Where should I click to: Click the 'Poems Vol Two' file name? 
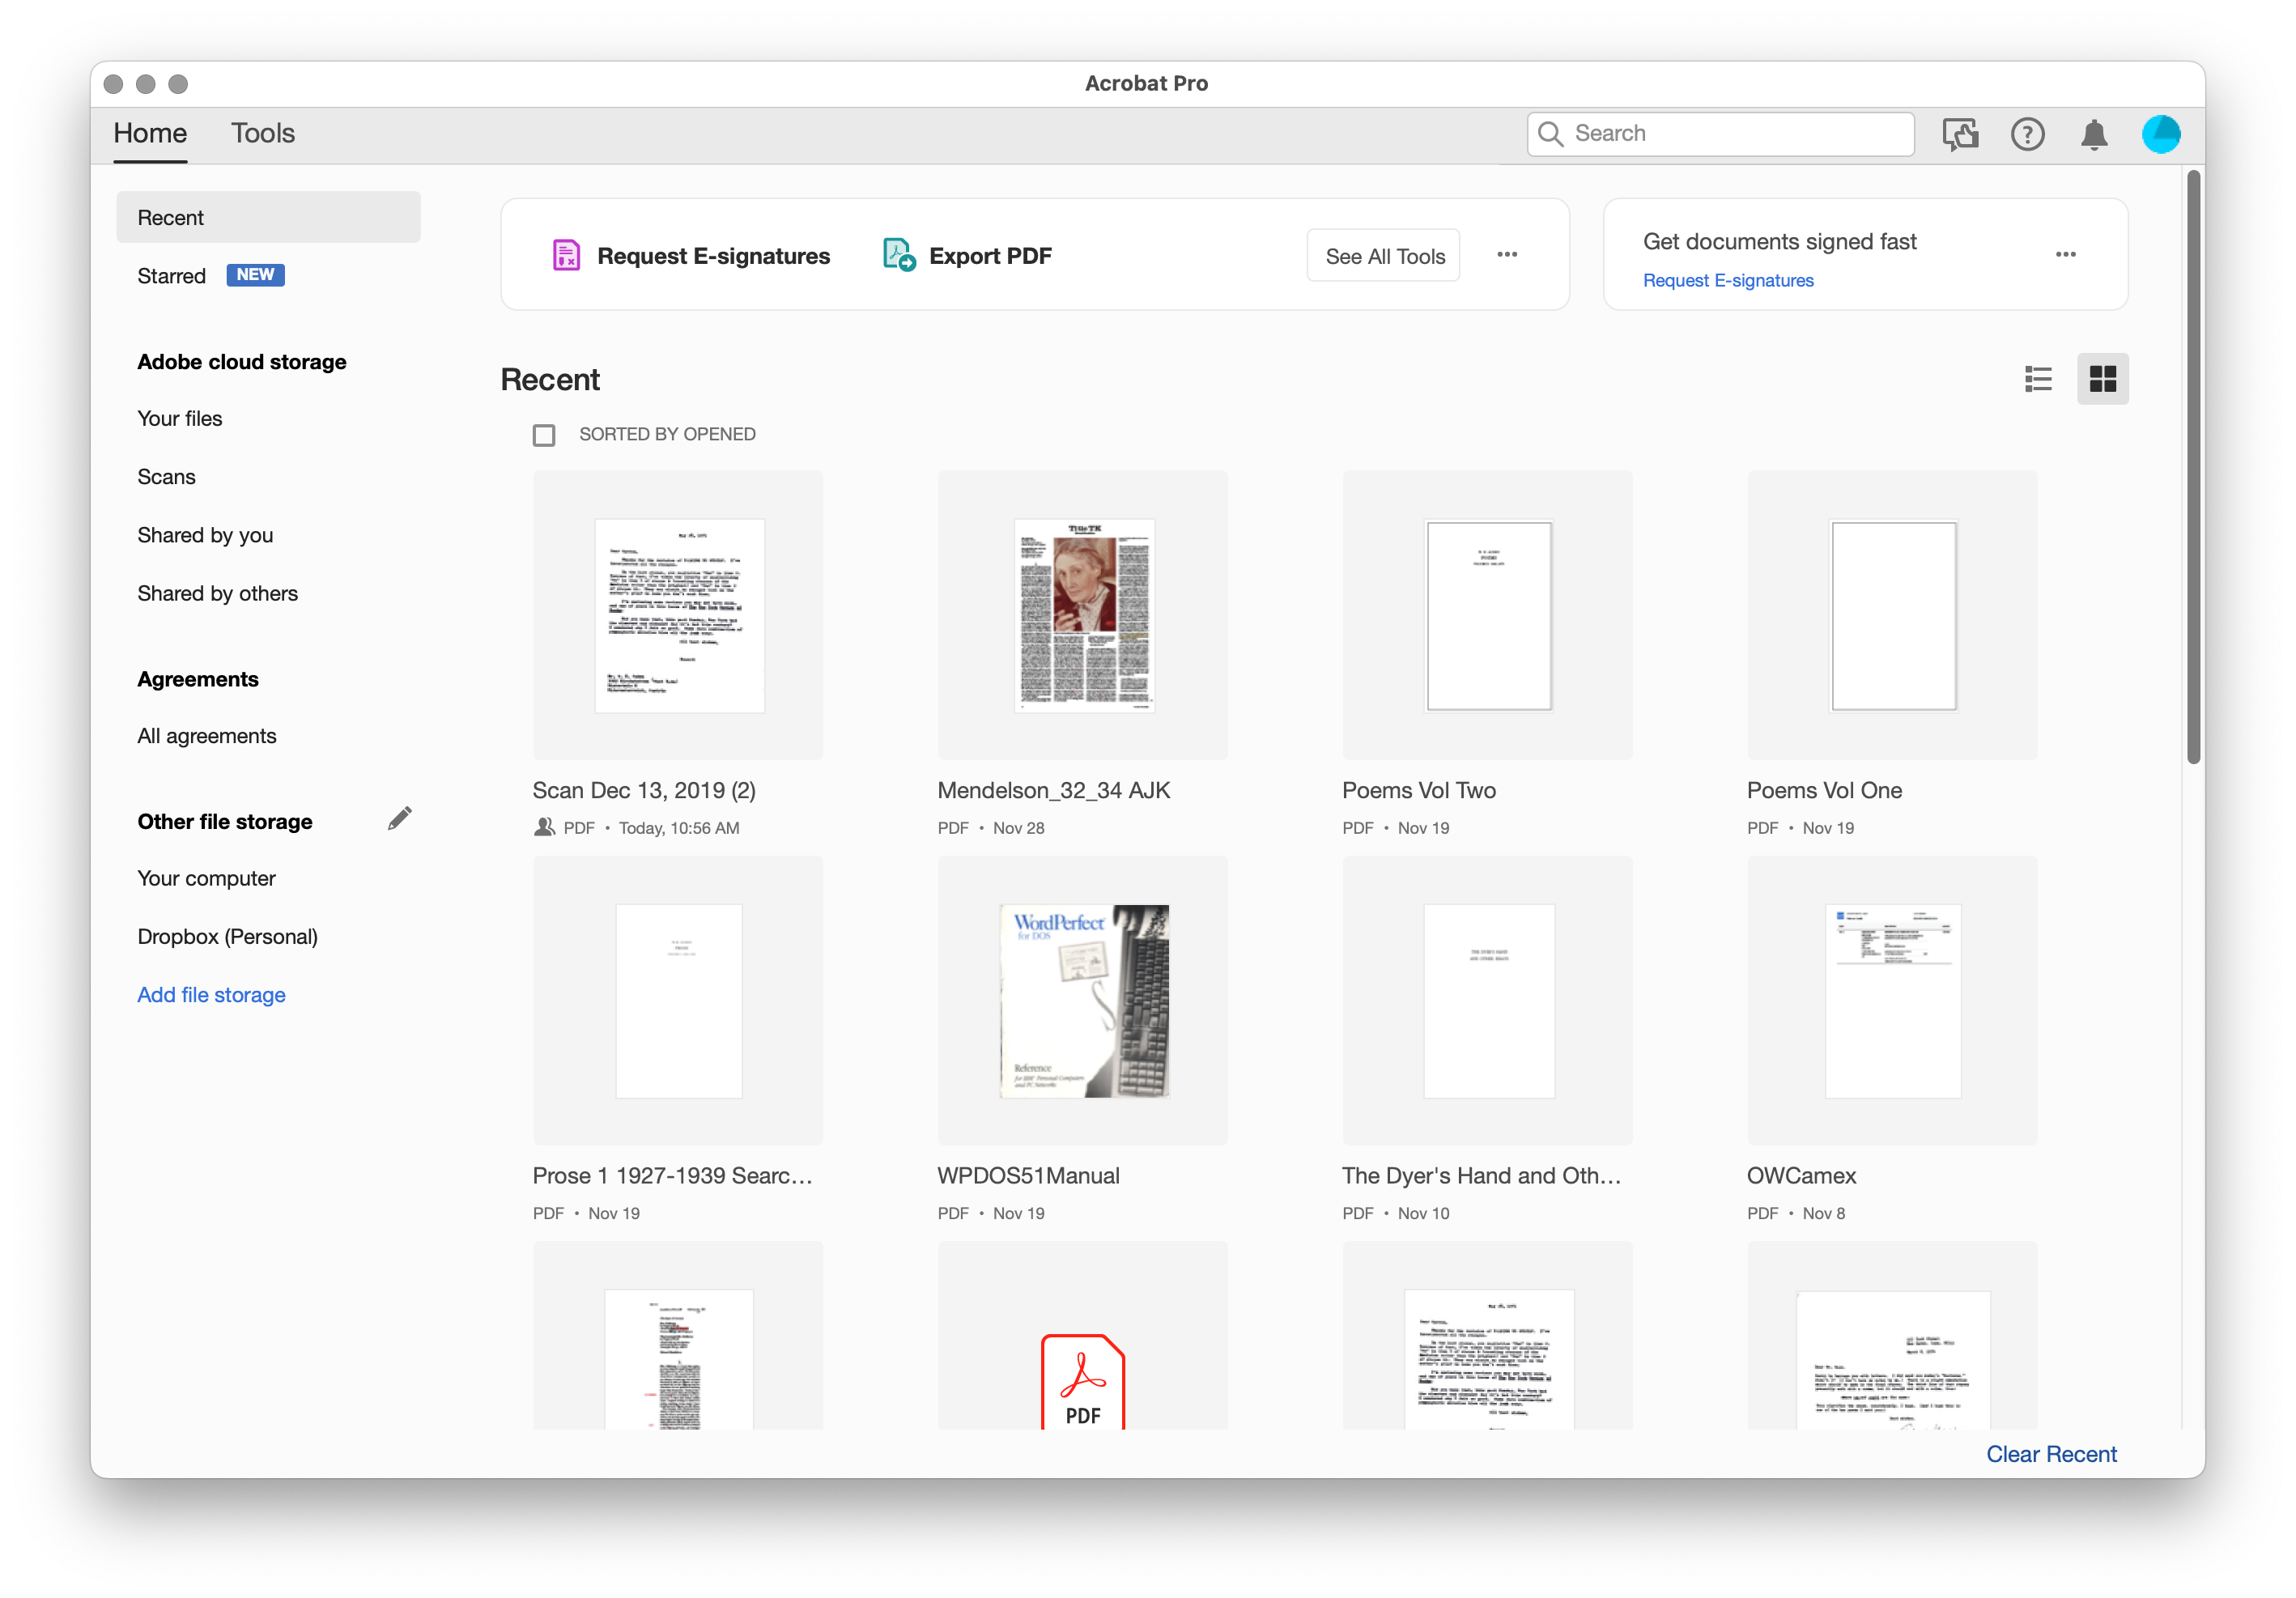(x=1419, y=791)
